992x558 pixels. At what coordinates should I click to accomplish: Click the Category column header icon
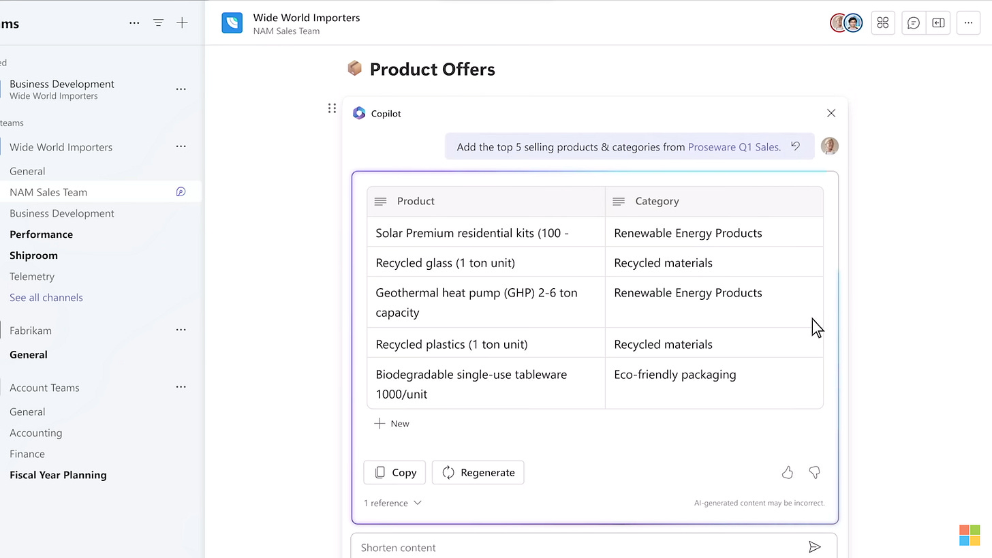pyautogui.click(x=619, y=202)
